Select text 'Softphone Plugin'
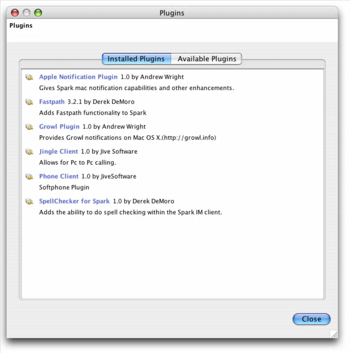The height and width of the screenshot is (353, 350). (64, 187)
